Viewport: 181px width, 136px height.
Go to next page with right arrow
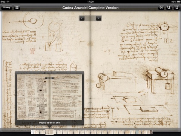[98, 19]
